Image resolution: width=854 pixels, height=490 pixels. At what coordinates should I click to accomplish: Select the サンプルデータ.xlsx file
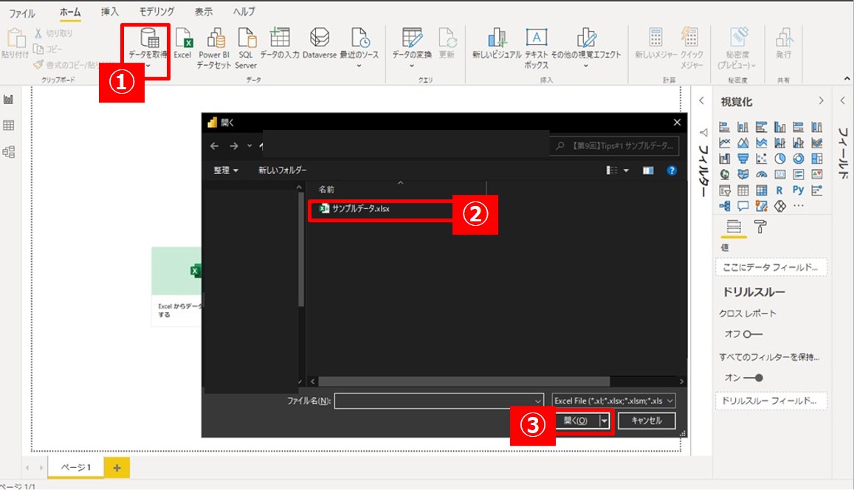pos(361,209)
